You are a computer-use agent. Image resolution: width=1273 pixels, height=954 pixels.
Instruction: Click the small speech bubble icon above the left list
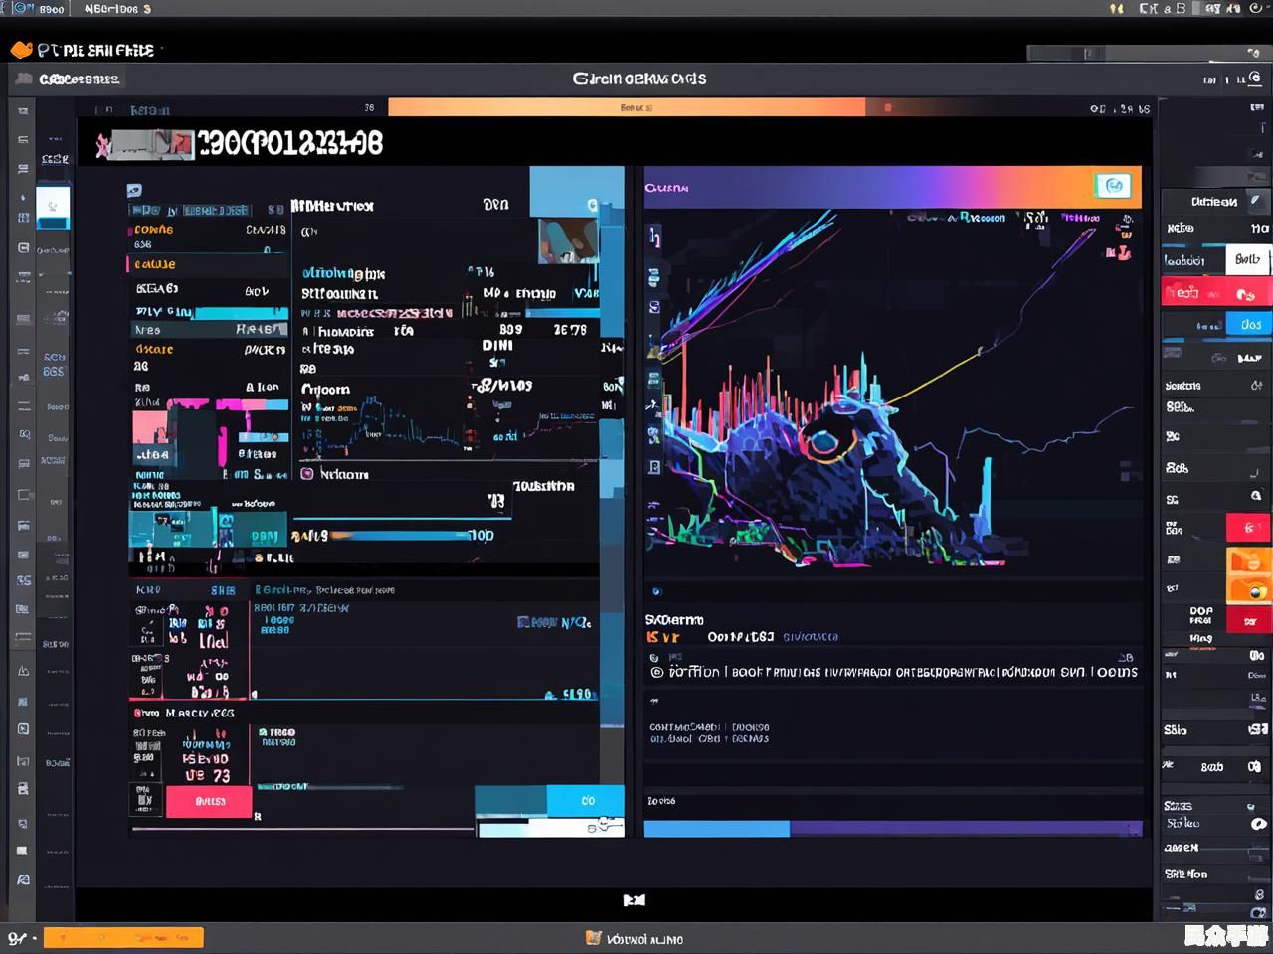(x=134, y=190)
